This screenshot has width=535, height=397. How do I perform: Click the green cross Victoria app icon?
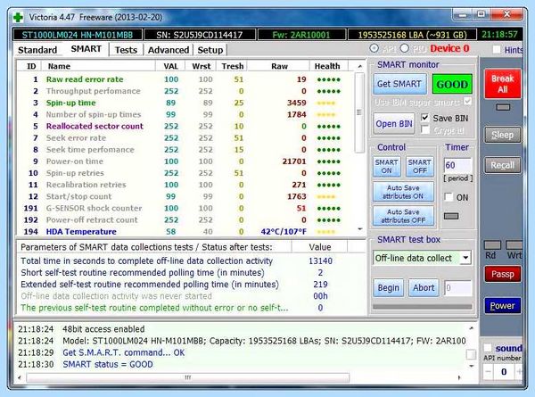pyautogui.click(x=18, y=17)
